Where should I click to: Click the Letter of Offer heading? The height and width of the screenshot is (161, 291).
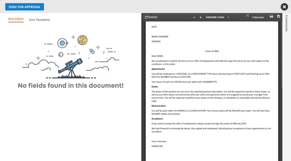click(x=212, y=51)
